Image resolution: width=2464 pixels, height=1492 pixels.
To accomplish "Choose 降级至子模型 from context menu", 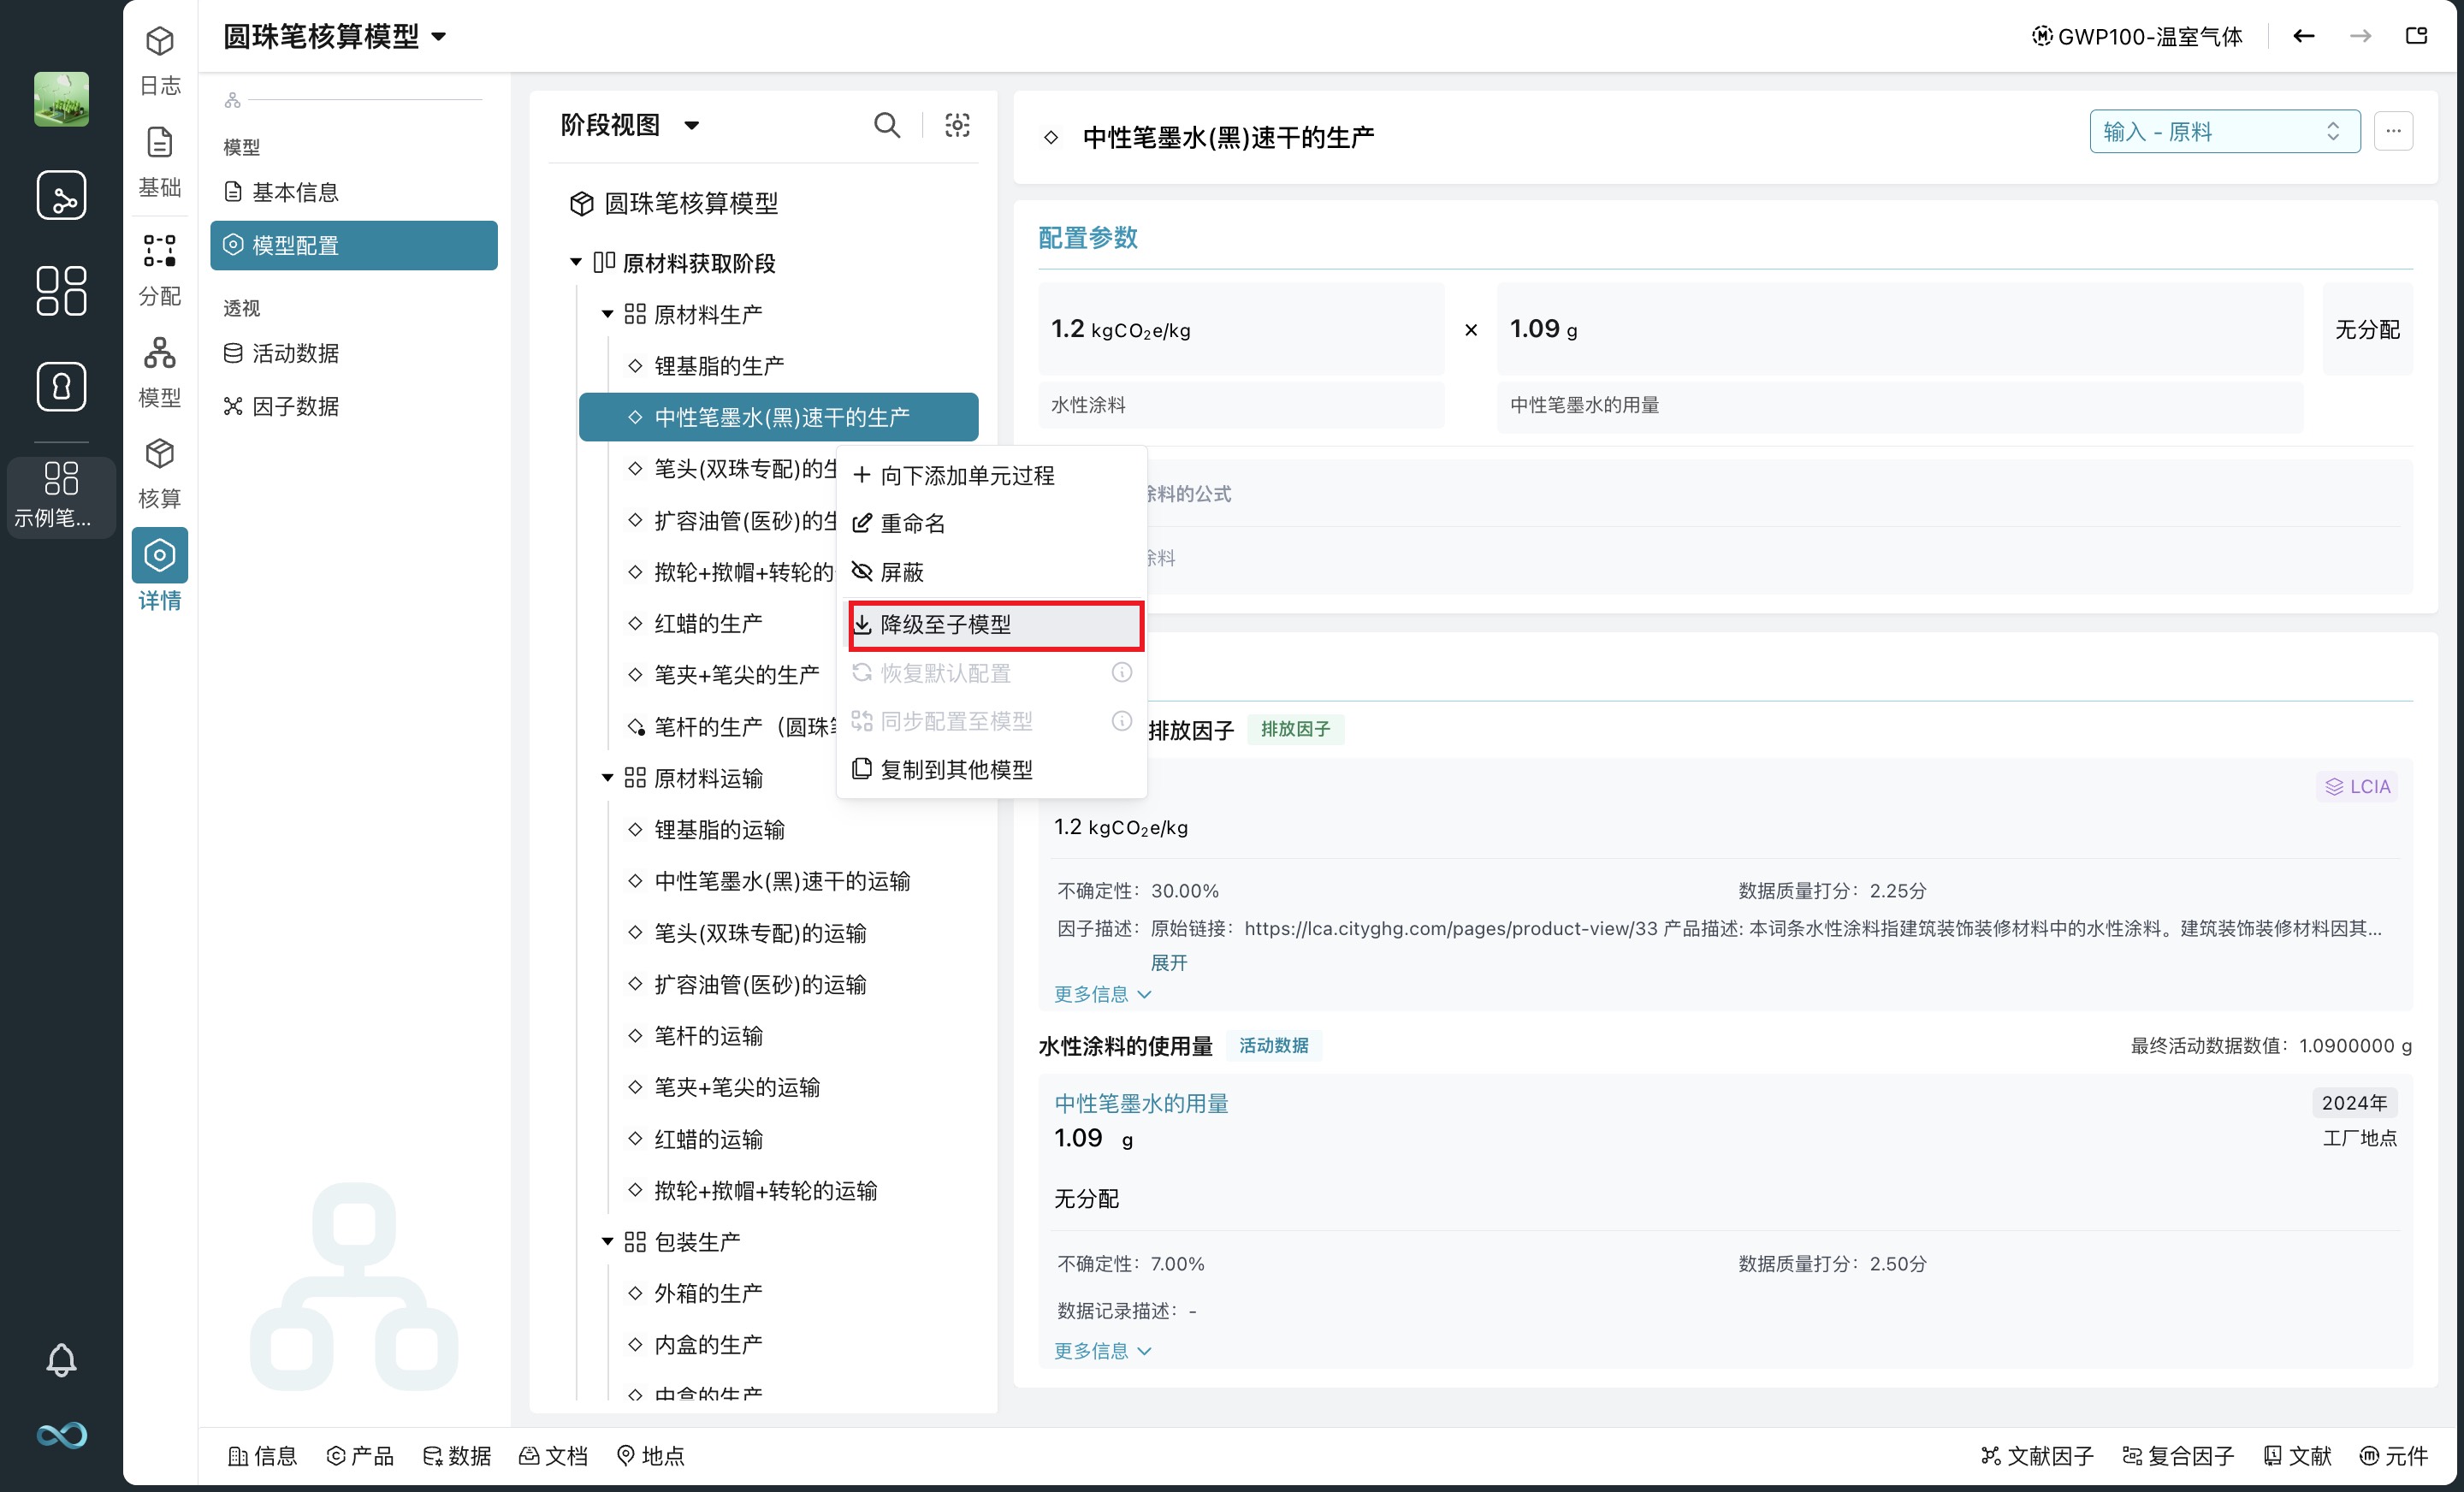I will 945,625.
